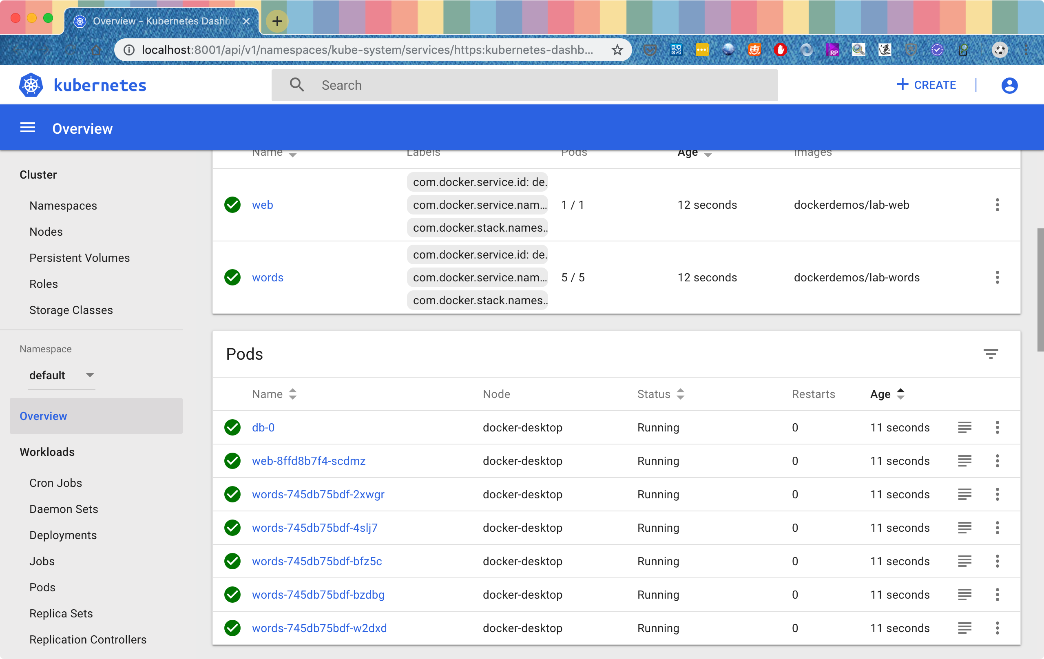Open the Workloads section in sidebar

point(47,451)
